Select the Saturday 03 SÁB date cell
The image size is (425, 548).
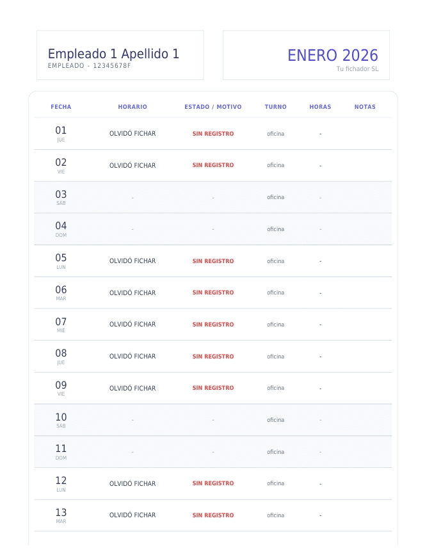(61, 197)
